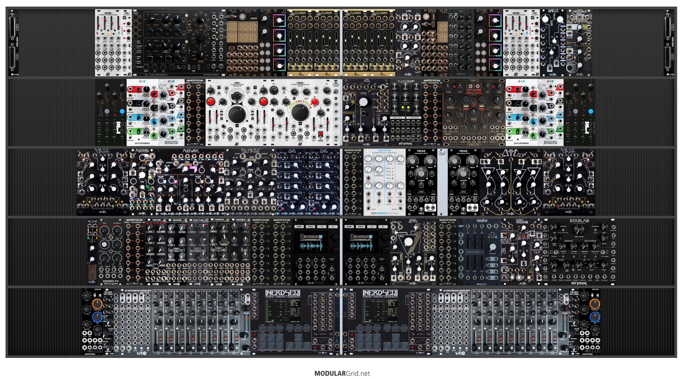Click the Stereo FX Time knob

coord(104,230)
